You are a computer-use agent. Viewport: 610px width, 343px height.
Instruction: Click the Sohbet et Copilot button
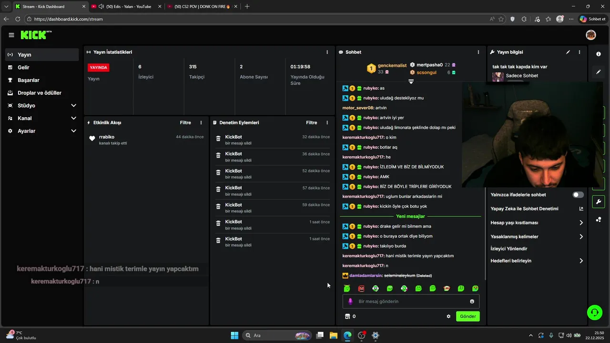(x=592, y=19)
